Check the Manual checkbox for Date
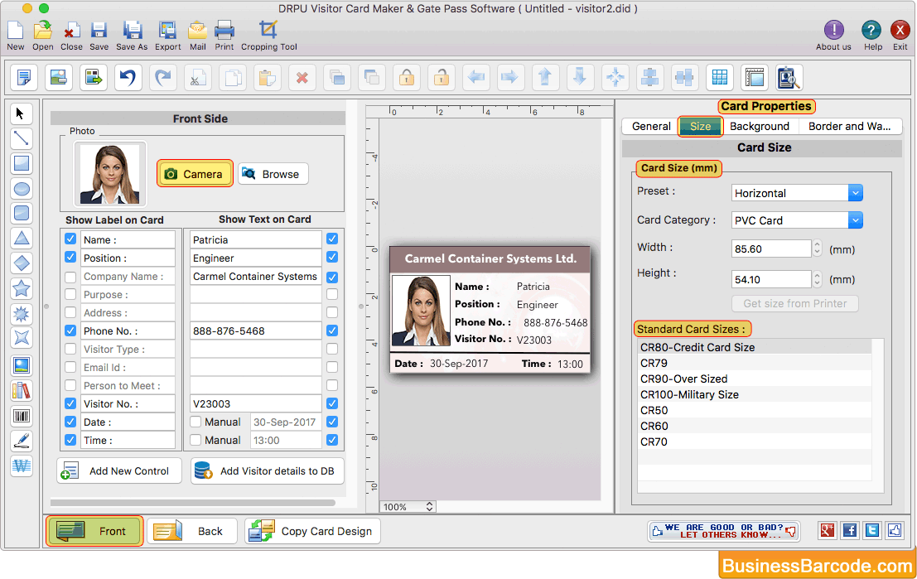 195,422
